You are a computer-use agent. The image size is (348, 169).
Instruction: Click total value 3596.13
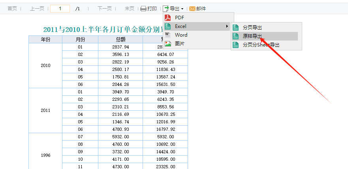120,54
